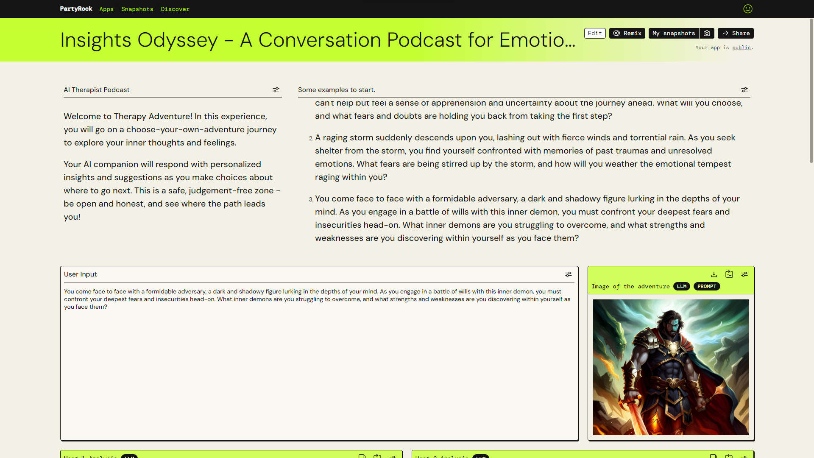
Task: Open the Apps menu
Action: tap(106, 9)
